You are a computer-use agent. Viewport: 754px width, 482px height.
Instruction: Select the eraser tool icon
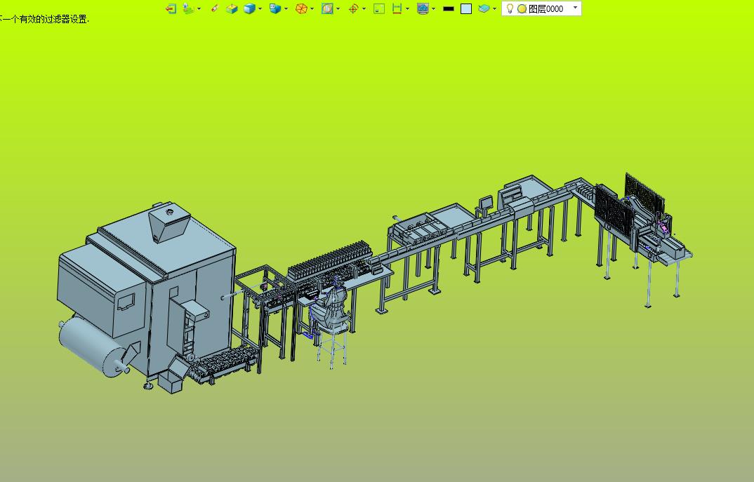click(215, 8)
